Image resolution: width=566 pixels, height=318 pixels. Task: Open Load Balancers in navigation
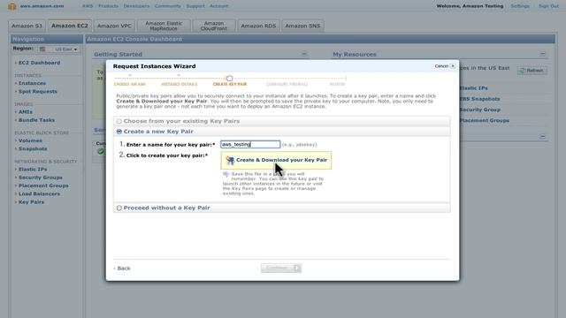[x=39, y=194]
